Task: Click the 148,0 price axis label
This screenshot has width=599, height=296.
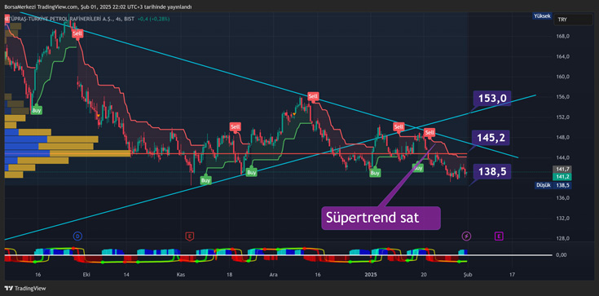Action: click(x=563, y=137)
